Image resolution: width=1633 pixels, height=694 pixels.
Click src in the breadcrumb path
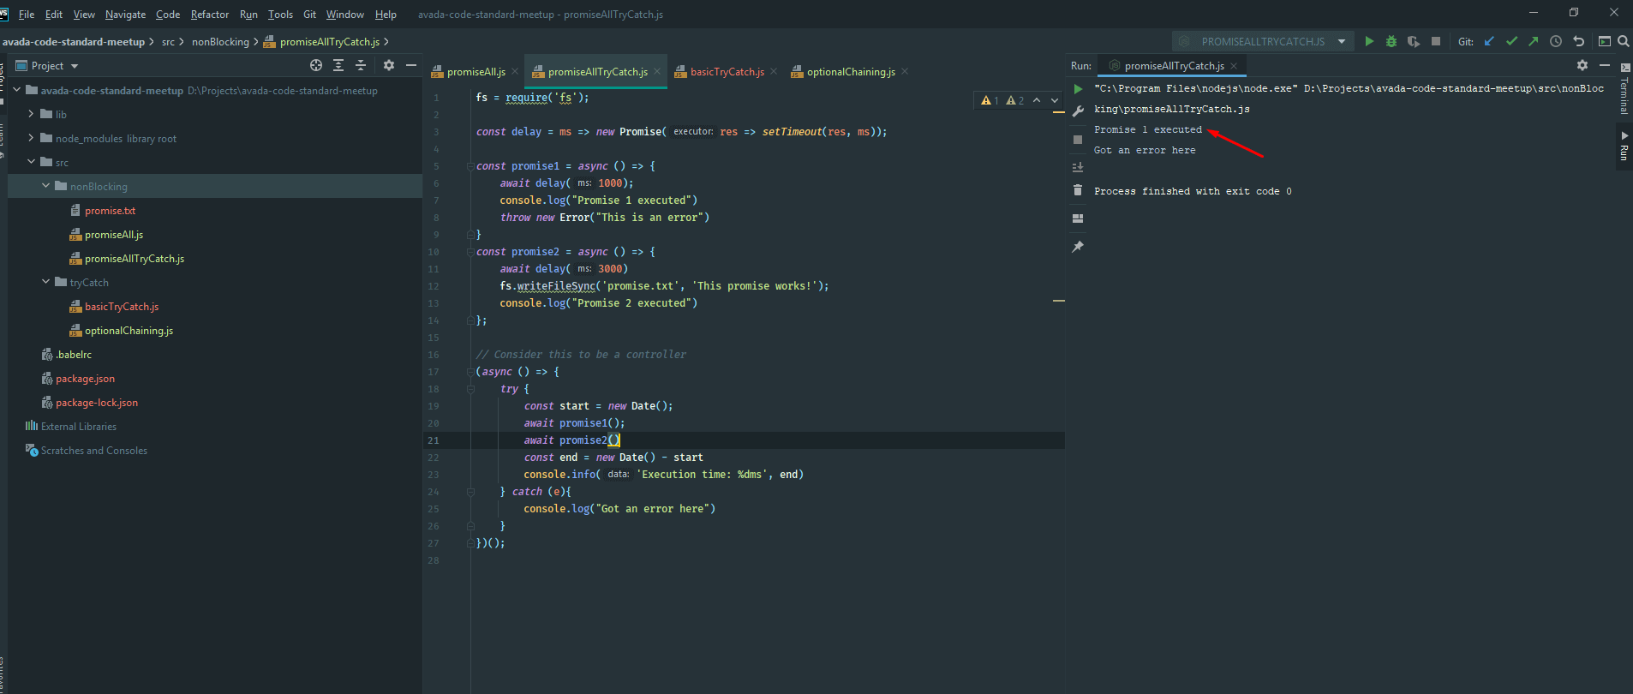[168, 42]
